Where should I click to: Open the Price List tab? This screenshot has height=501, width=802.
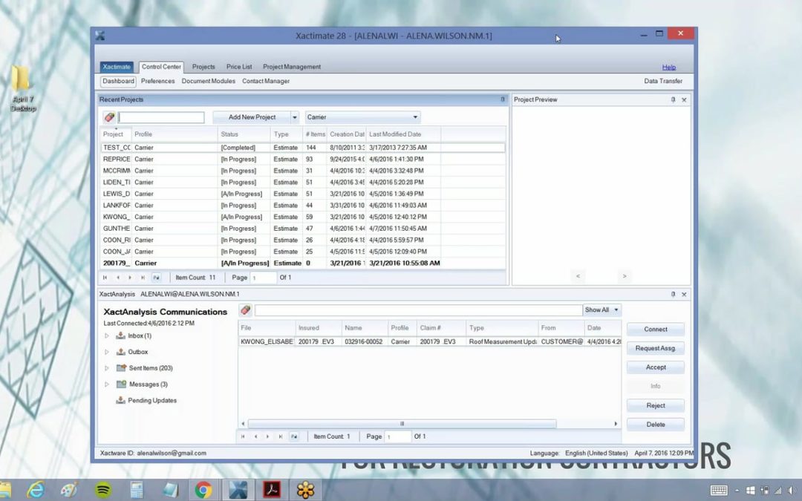(x=239, y=67)
